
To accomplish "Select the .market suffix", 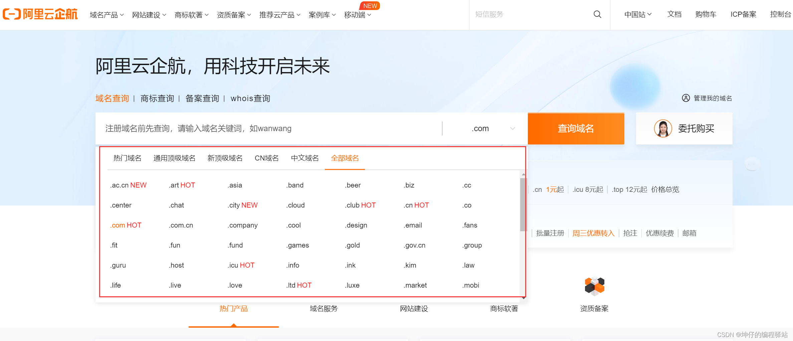I will [415, 285].
